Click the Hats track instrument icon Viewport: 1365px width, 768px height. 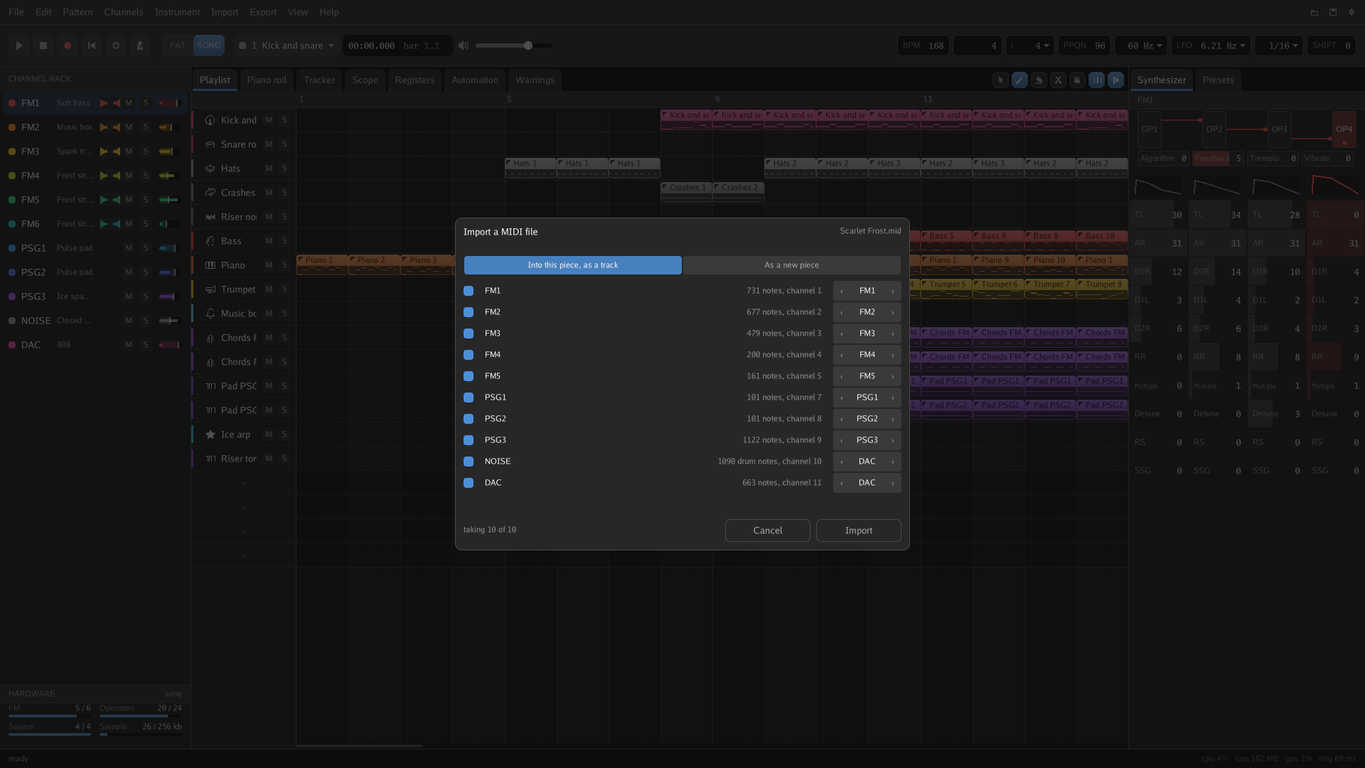(210, 169)
